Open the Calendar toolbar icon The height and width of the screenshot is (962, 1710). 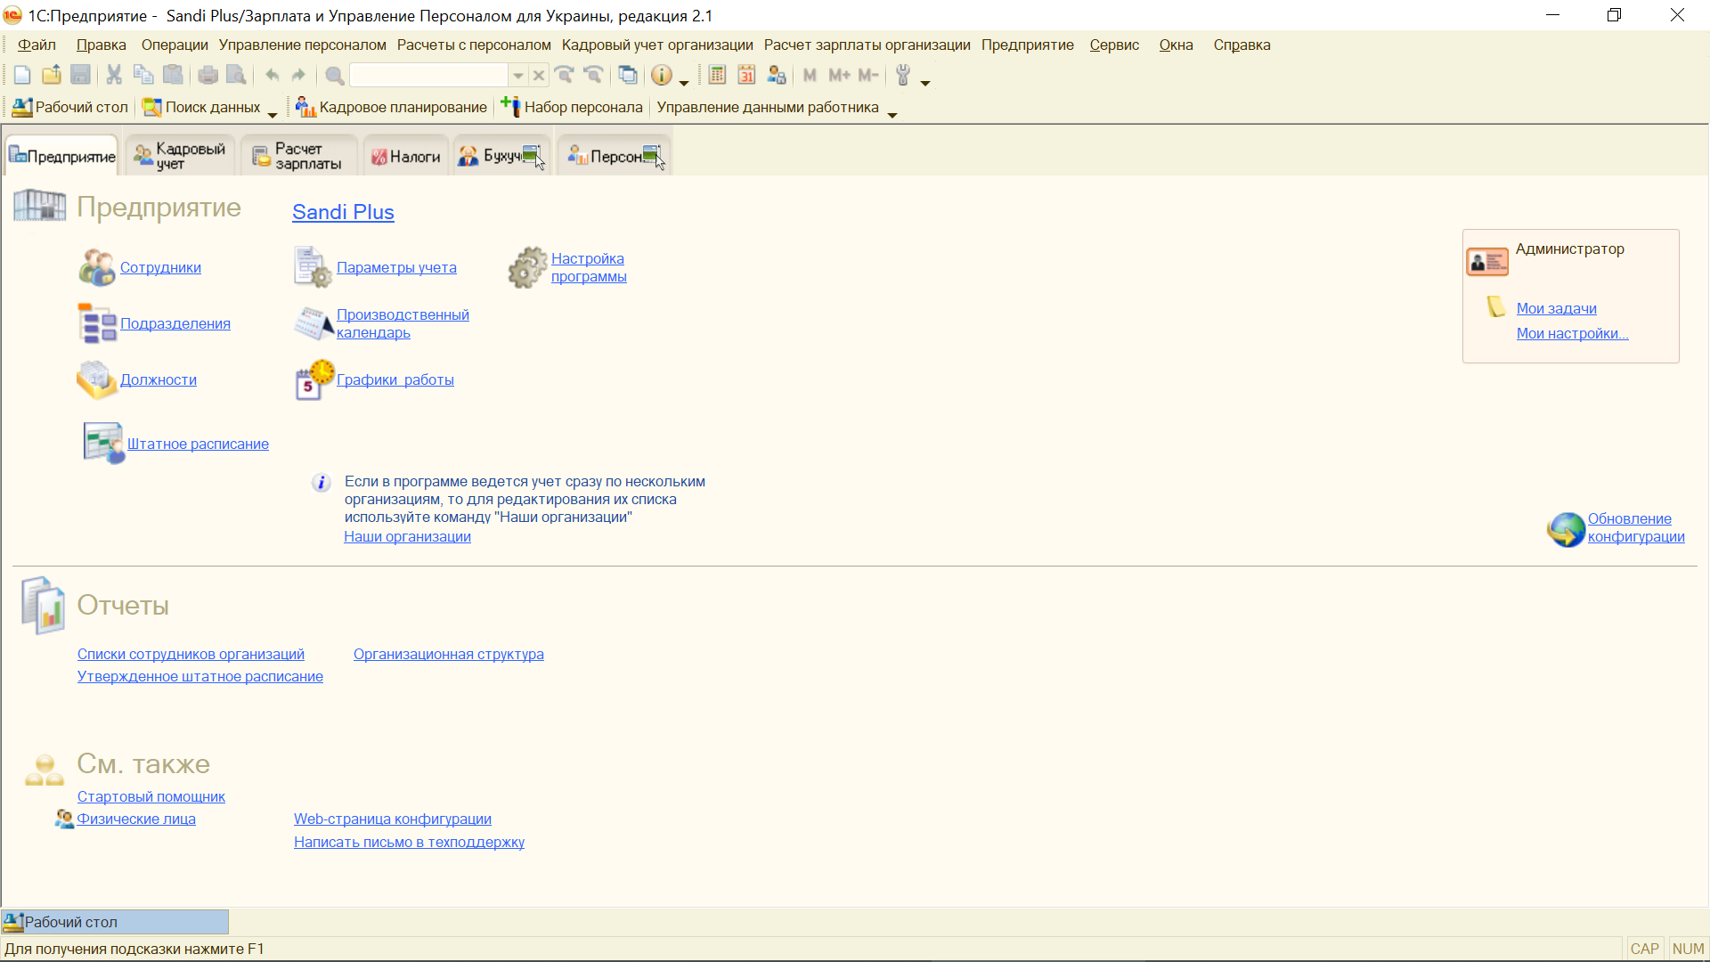coord(746,76)
